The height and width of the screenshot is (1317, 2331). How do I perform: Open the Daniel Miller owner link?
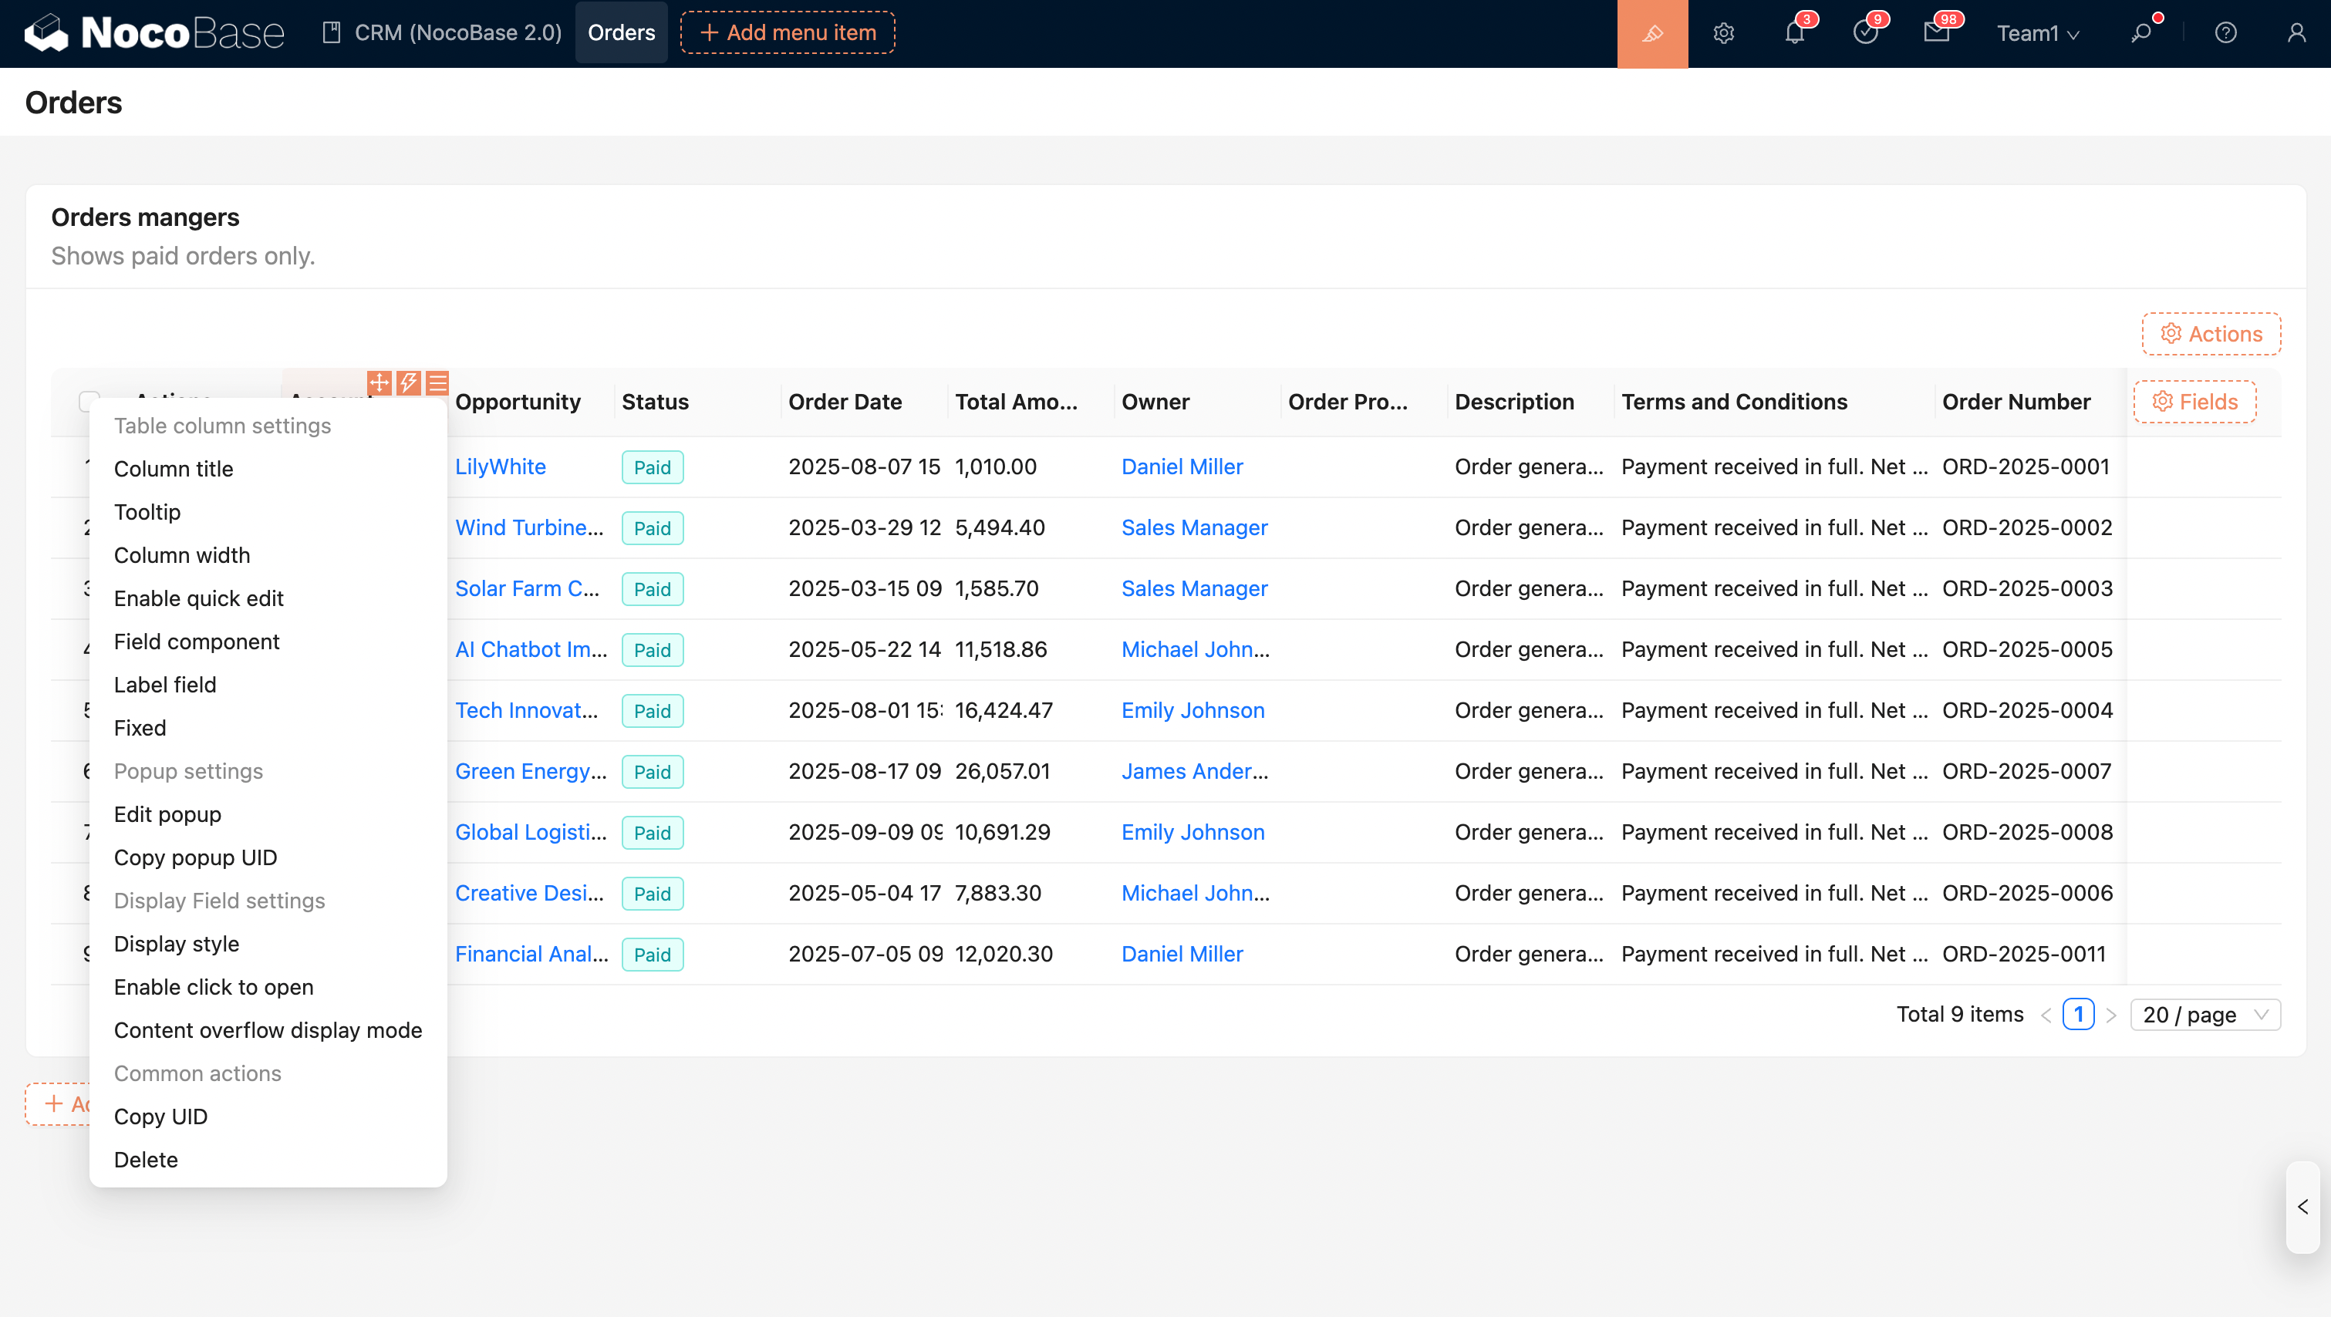1181,467
